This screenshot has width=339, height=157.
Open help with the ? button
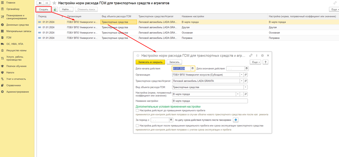(x=266, y=62)
